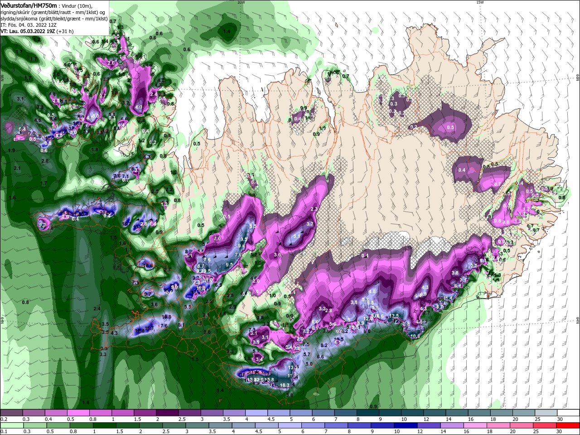Screen dimensions: 580x435
Task: Choose the bright pink 0.5 mm snow swatch
Action: click(78, 413)
